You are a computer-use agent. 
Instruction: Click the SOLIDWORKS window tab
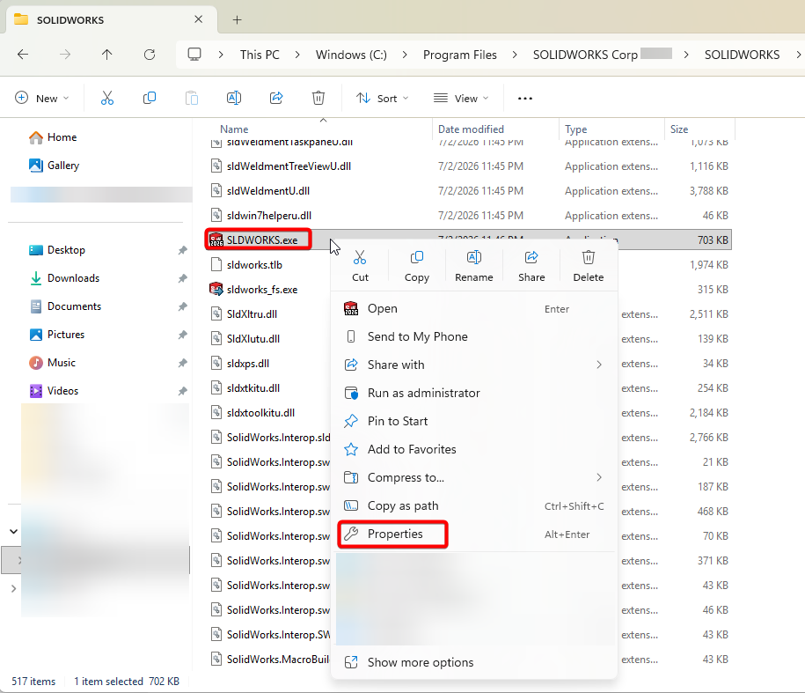(x=110, y=20)
